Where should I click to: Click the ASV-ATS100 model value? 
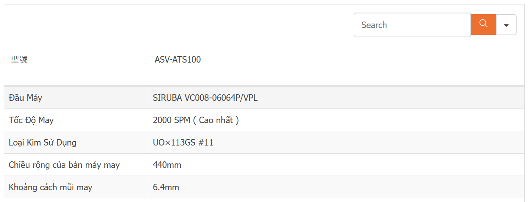click(x=177, y=60)
